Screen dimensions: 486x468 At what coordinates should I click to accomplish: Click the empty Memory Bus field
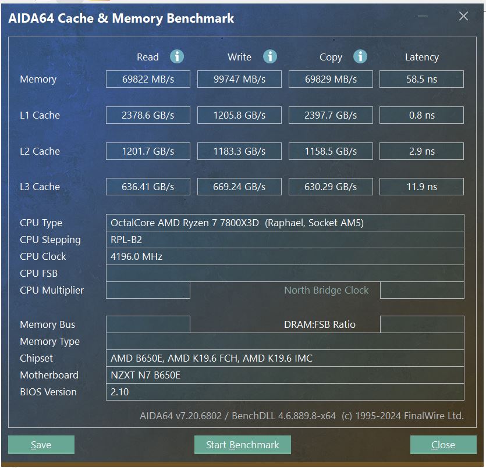[x=148, y=324]
